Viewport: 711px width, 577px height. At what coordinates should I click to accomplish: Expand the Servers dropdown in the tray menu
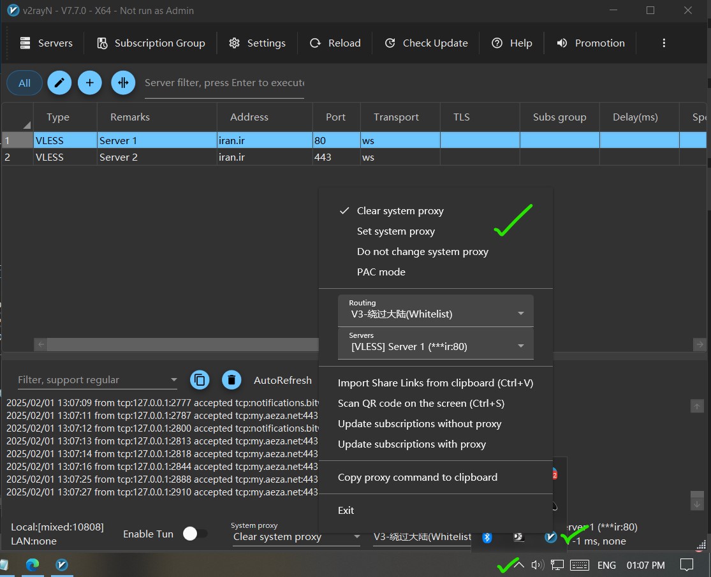pos(436,343)
